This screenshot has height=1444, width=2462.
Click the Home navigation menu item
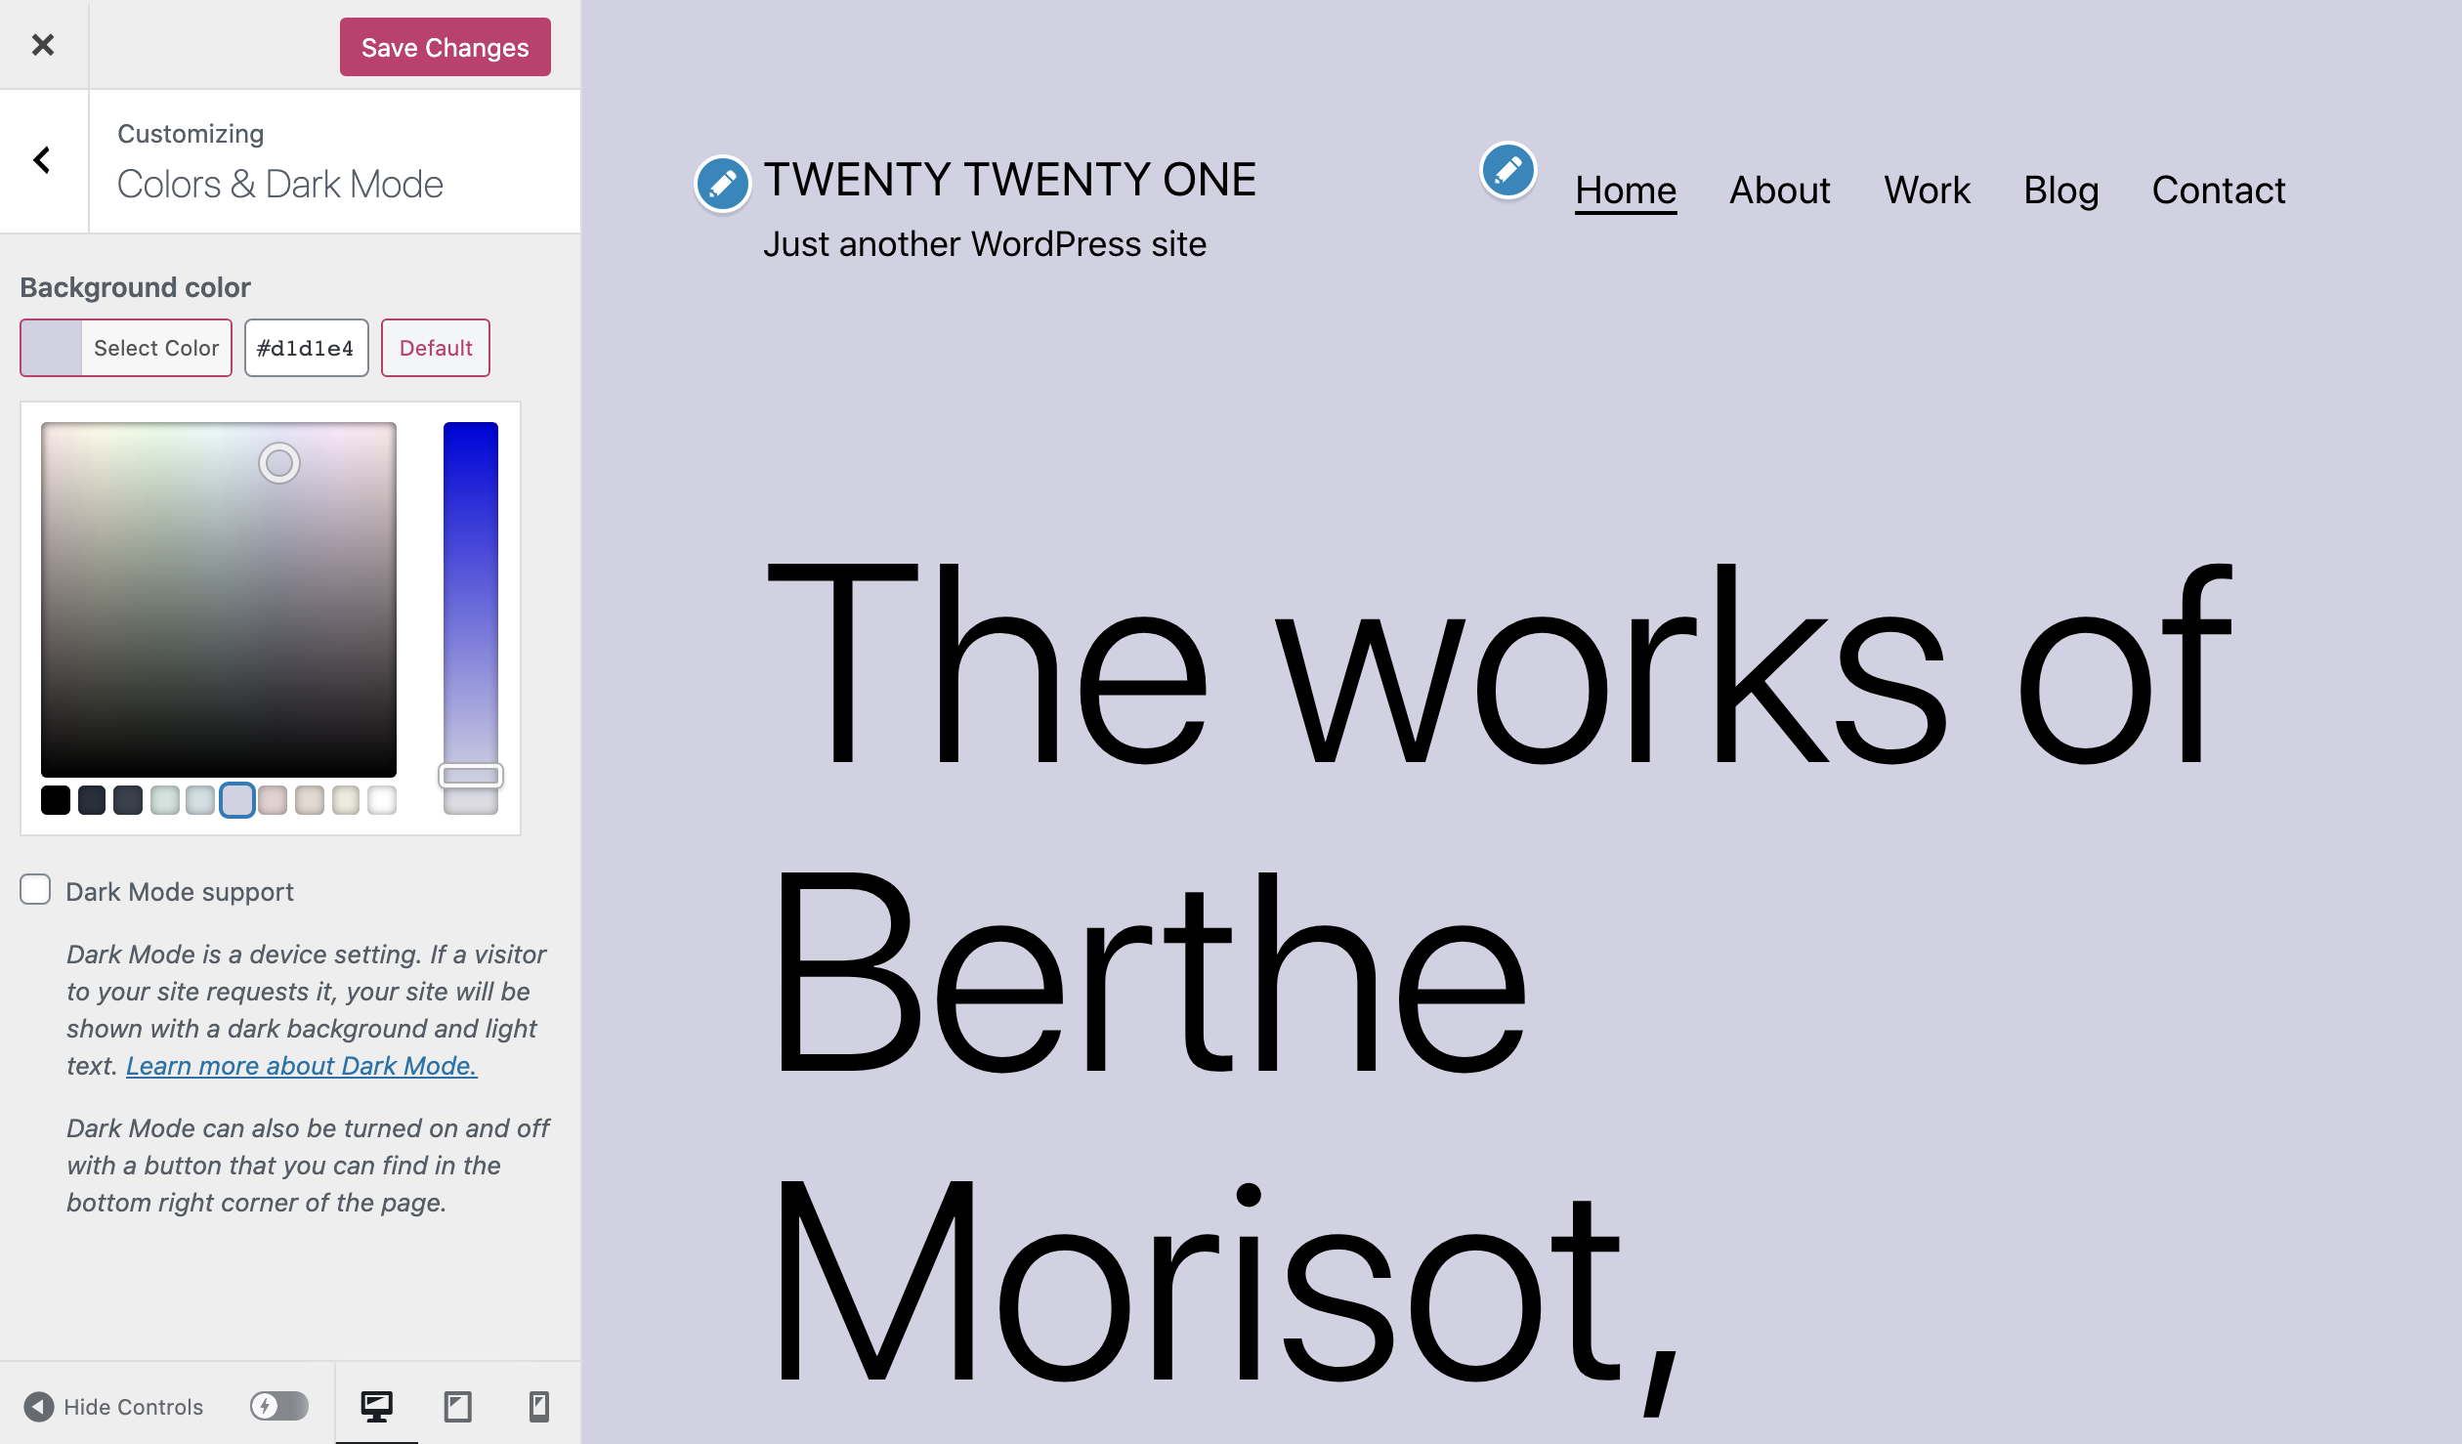[x=1626, y=190]
